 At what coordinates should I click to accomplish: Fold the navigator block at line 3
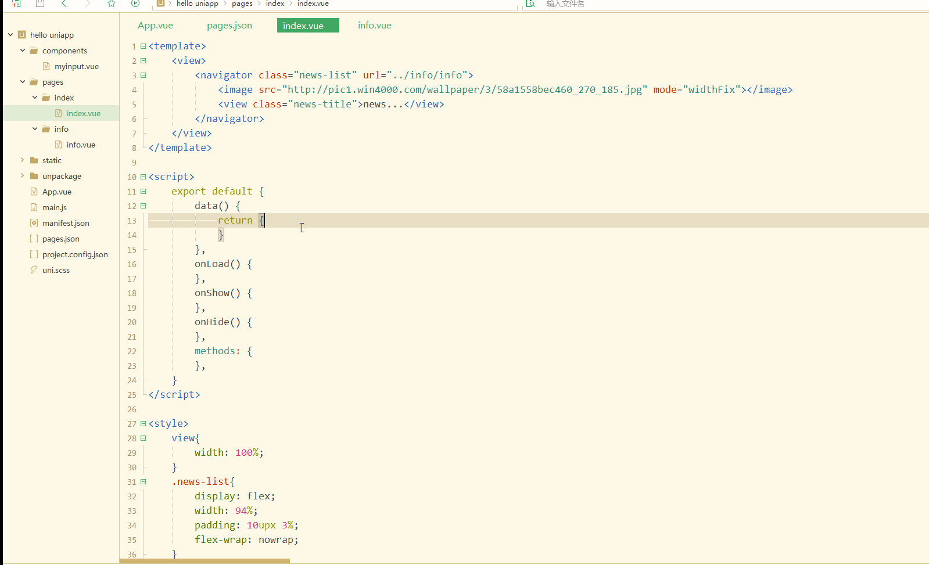[x=144, y=75]
